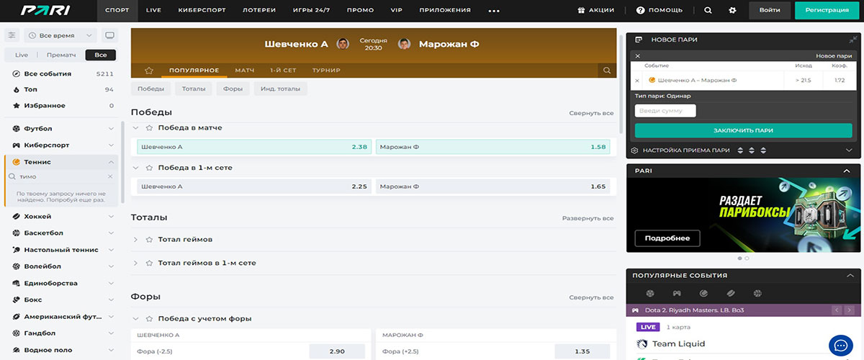This screenshot has width=864, height=360.
Task: Open the live chat support bubble
Action: tap(840, 346)
